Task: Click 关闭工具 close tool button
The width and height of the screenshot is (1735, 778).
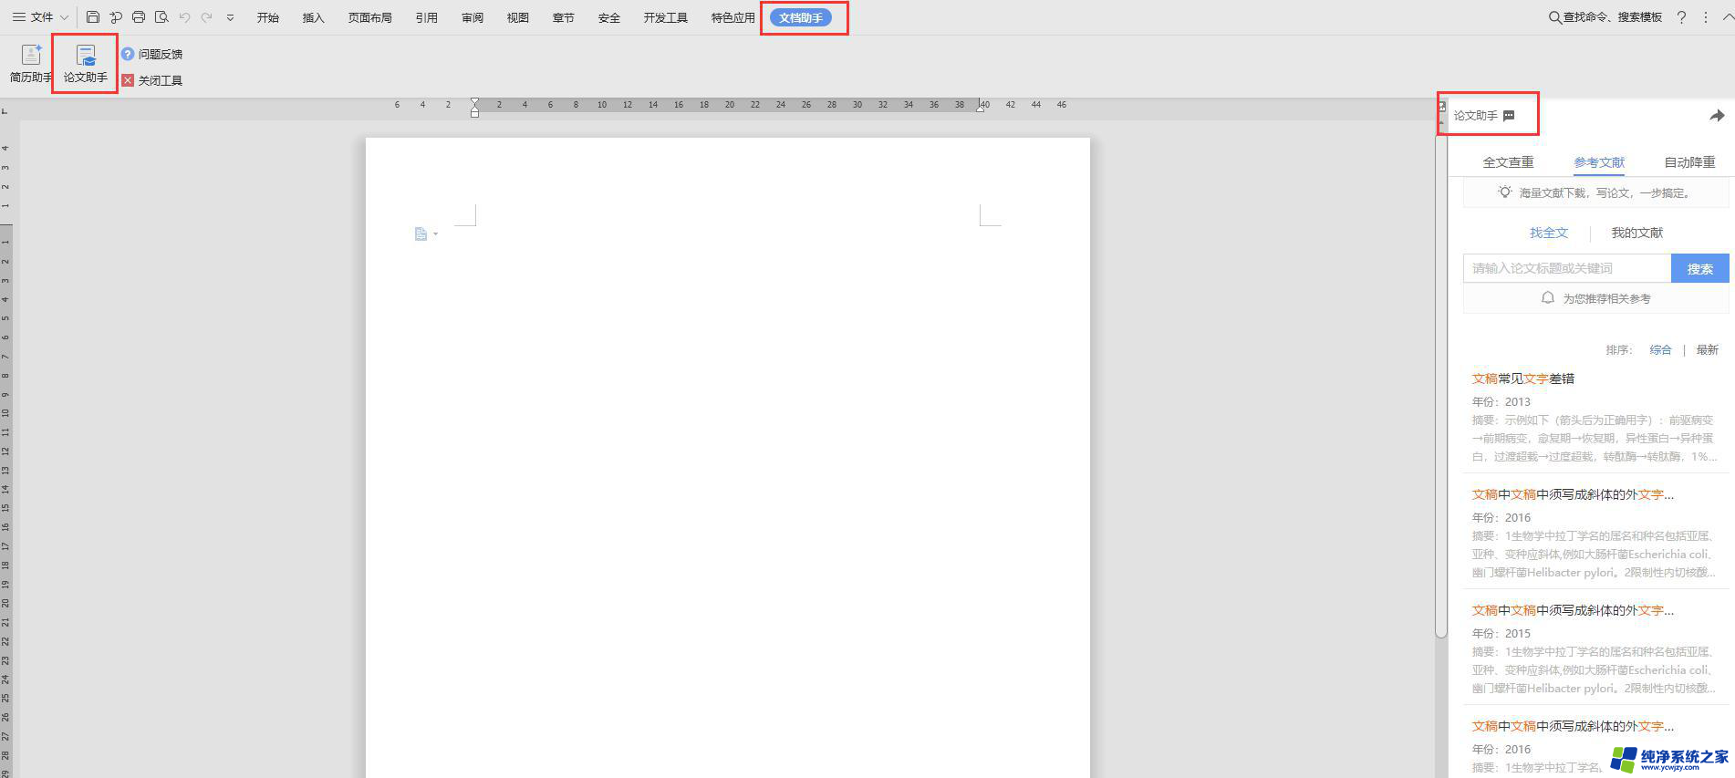Action: (152, 80)
